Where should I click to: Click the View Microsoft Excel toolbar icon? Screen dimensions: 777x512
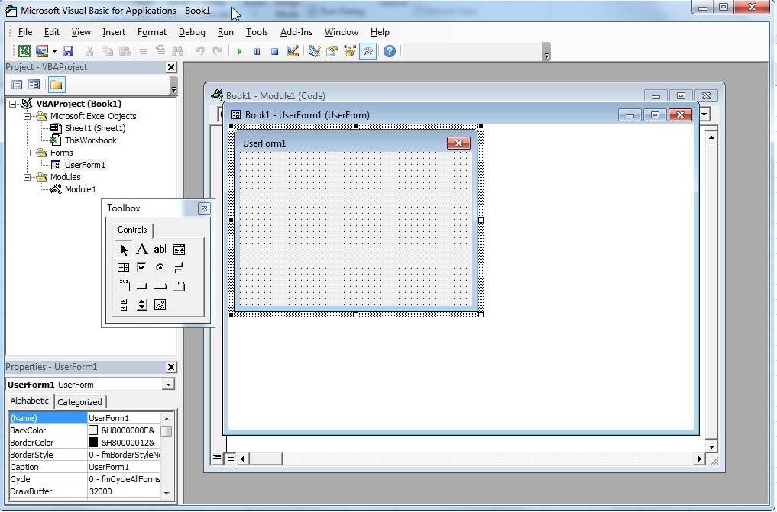(x=24, y=51)
